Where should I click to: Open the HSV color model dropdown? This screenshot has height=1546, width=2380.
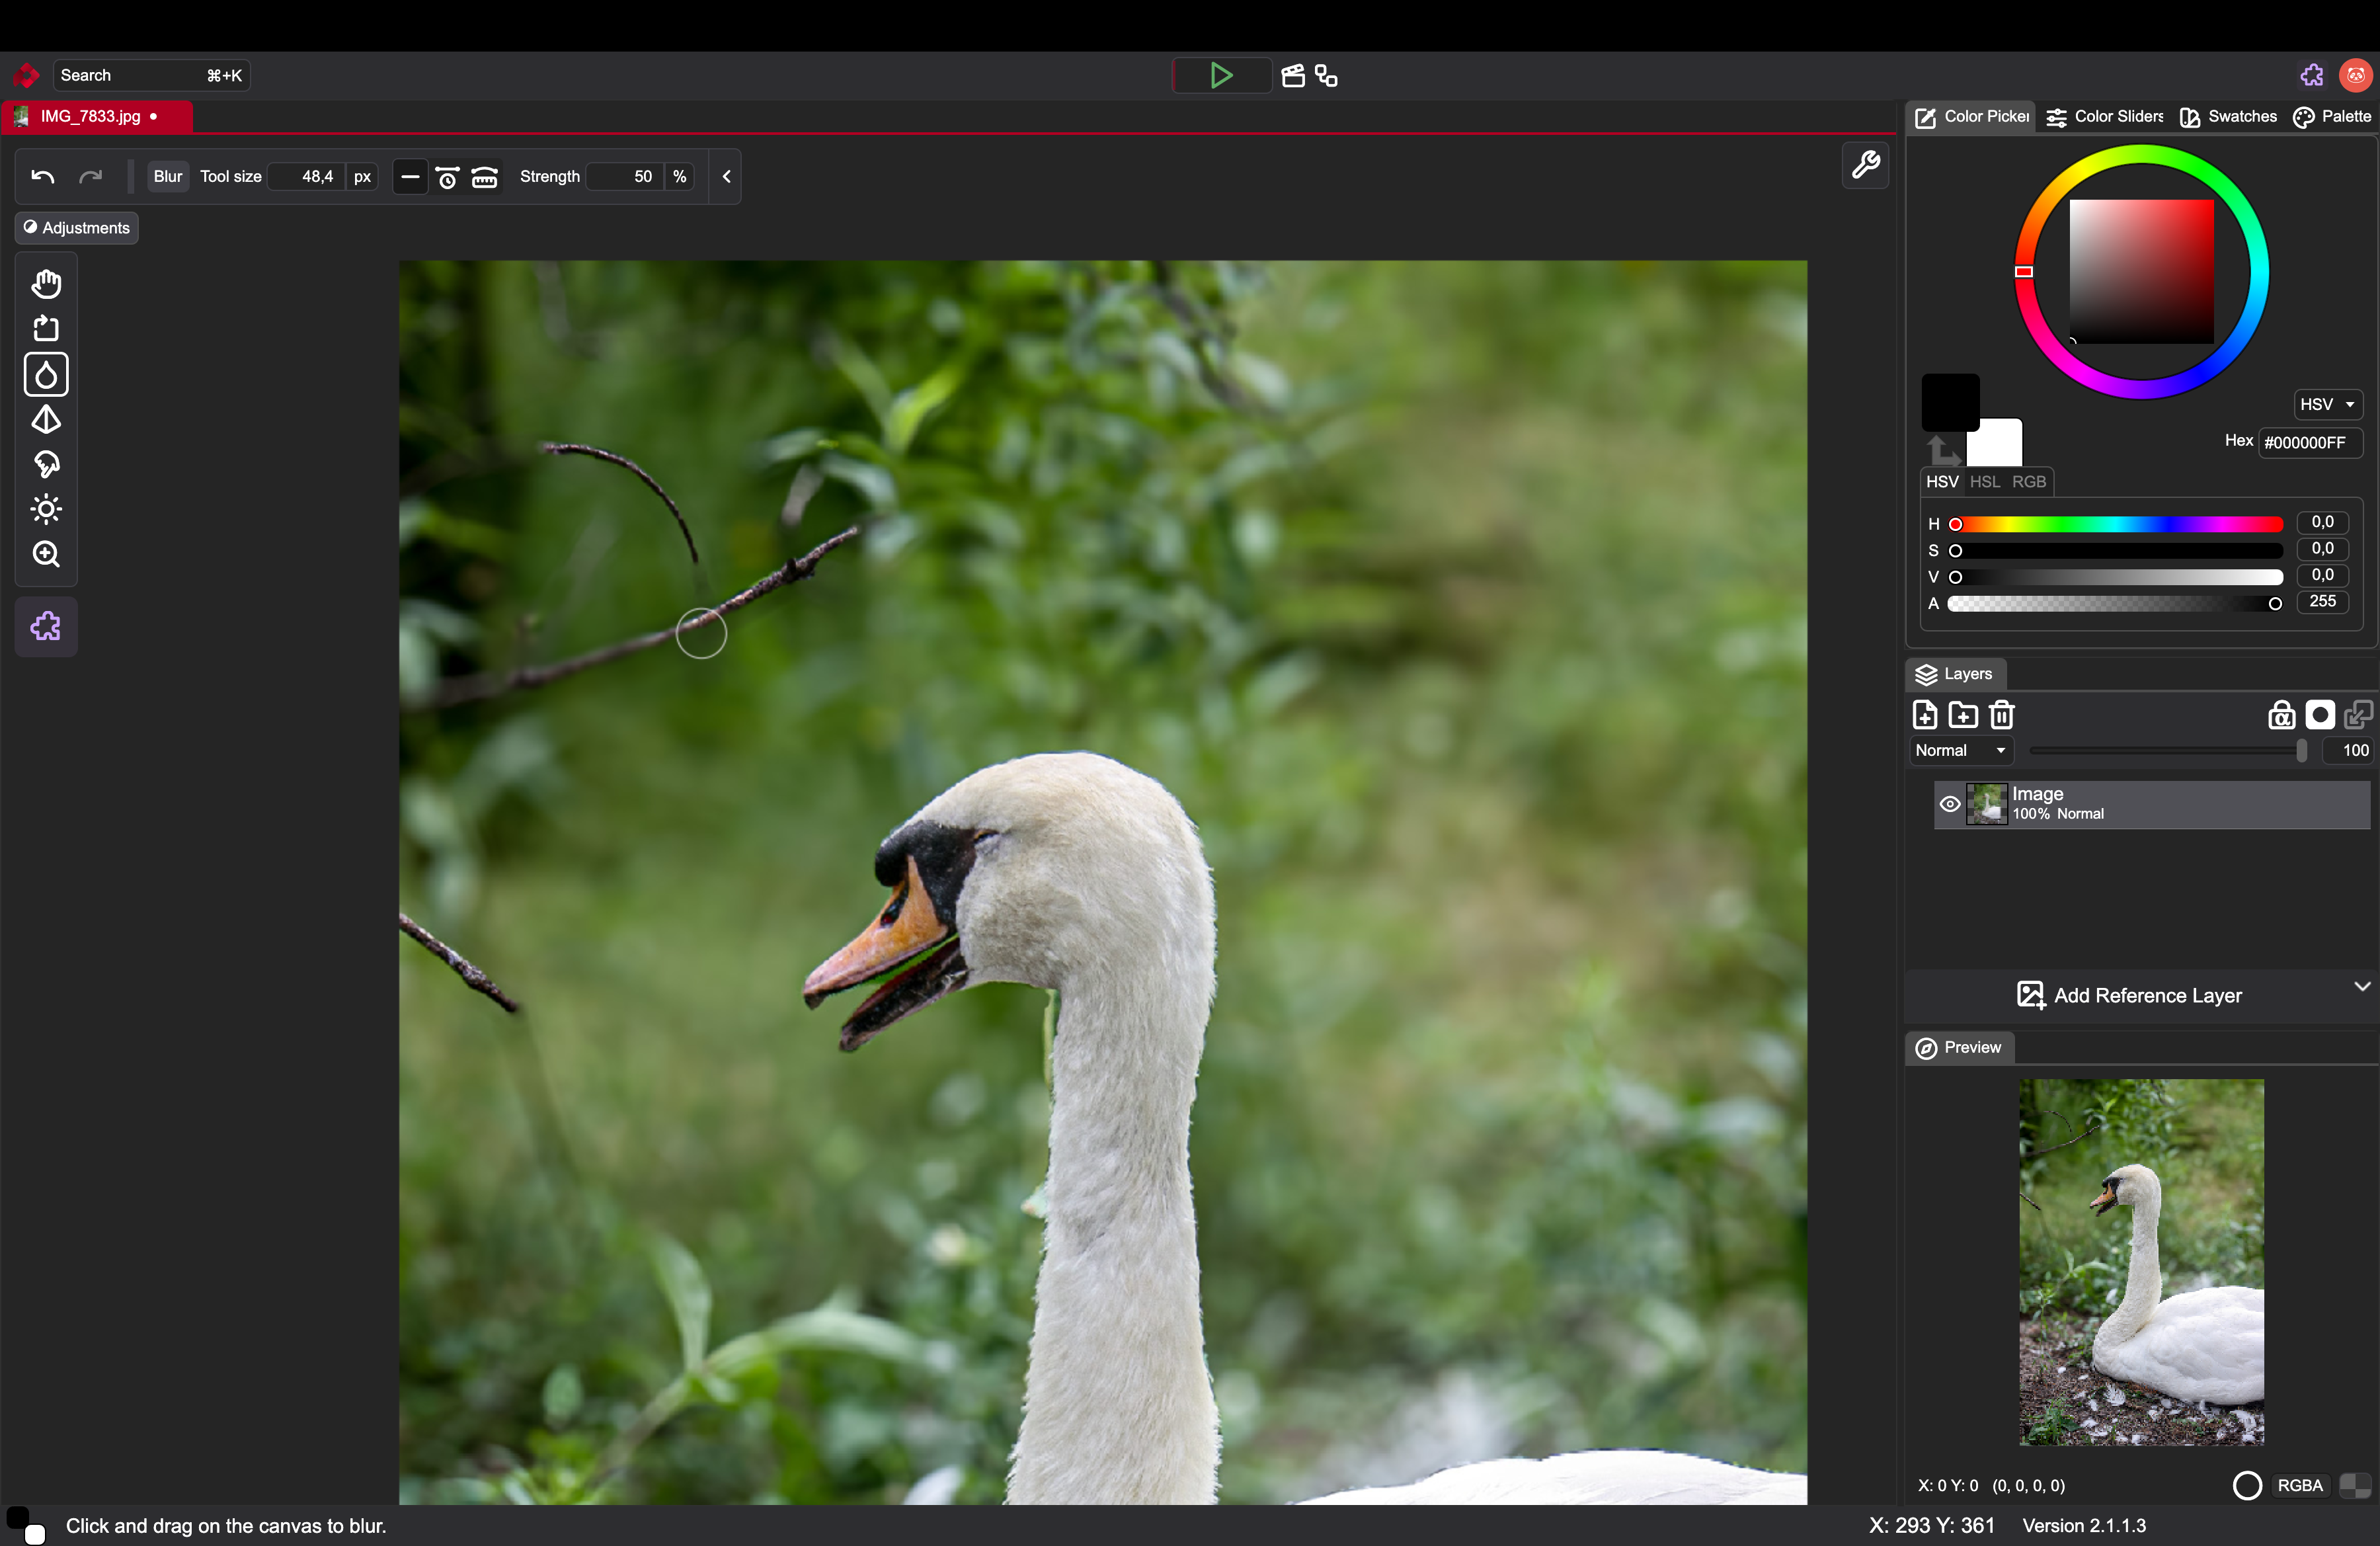[x=2327, y=405]
